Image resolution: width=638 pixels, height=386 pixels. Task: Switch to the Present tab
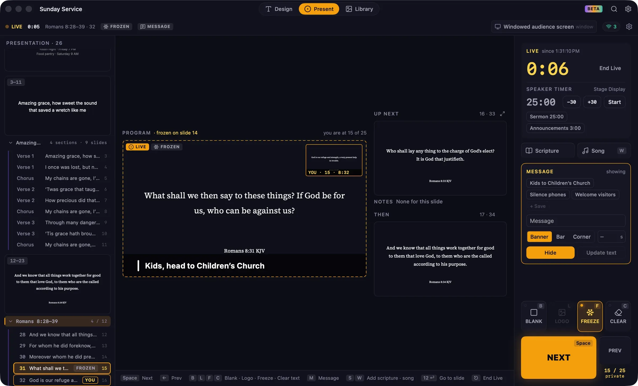[x=319, y=9]
